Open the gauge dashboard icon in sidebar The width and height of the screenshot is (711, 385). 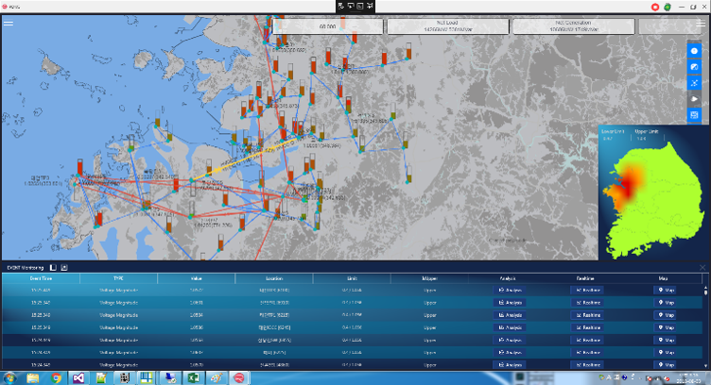click(694, 66)
